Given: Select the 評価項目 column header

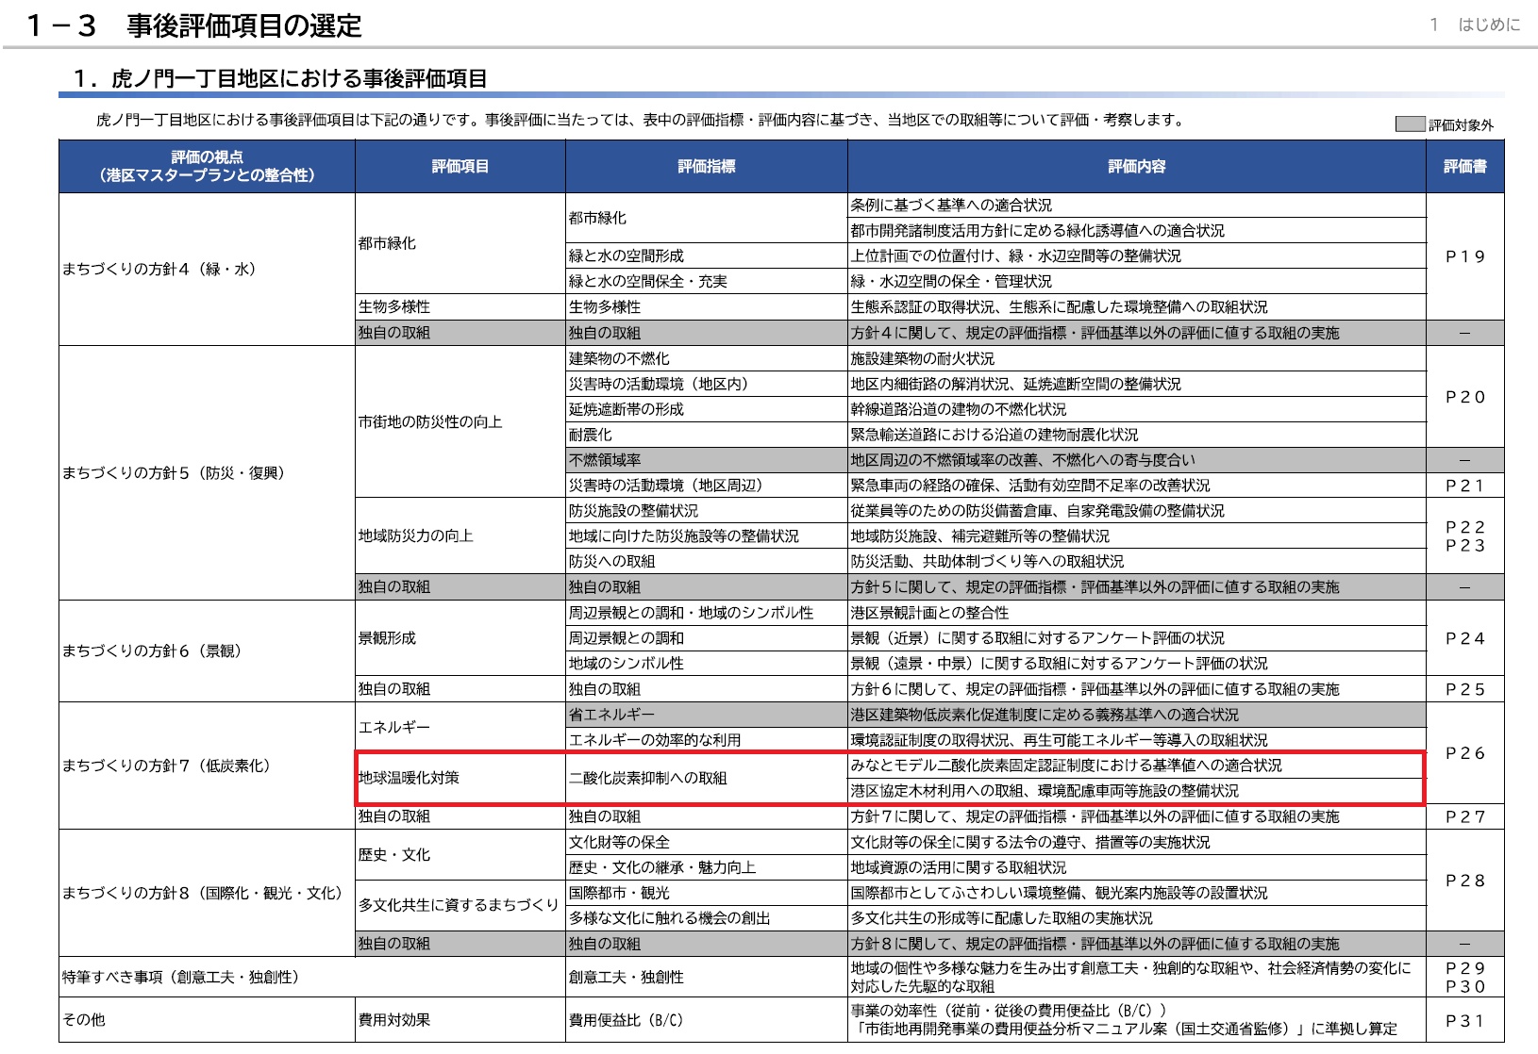Looking at the screenshot, I should pos(460,167).
